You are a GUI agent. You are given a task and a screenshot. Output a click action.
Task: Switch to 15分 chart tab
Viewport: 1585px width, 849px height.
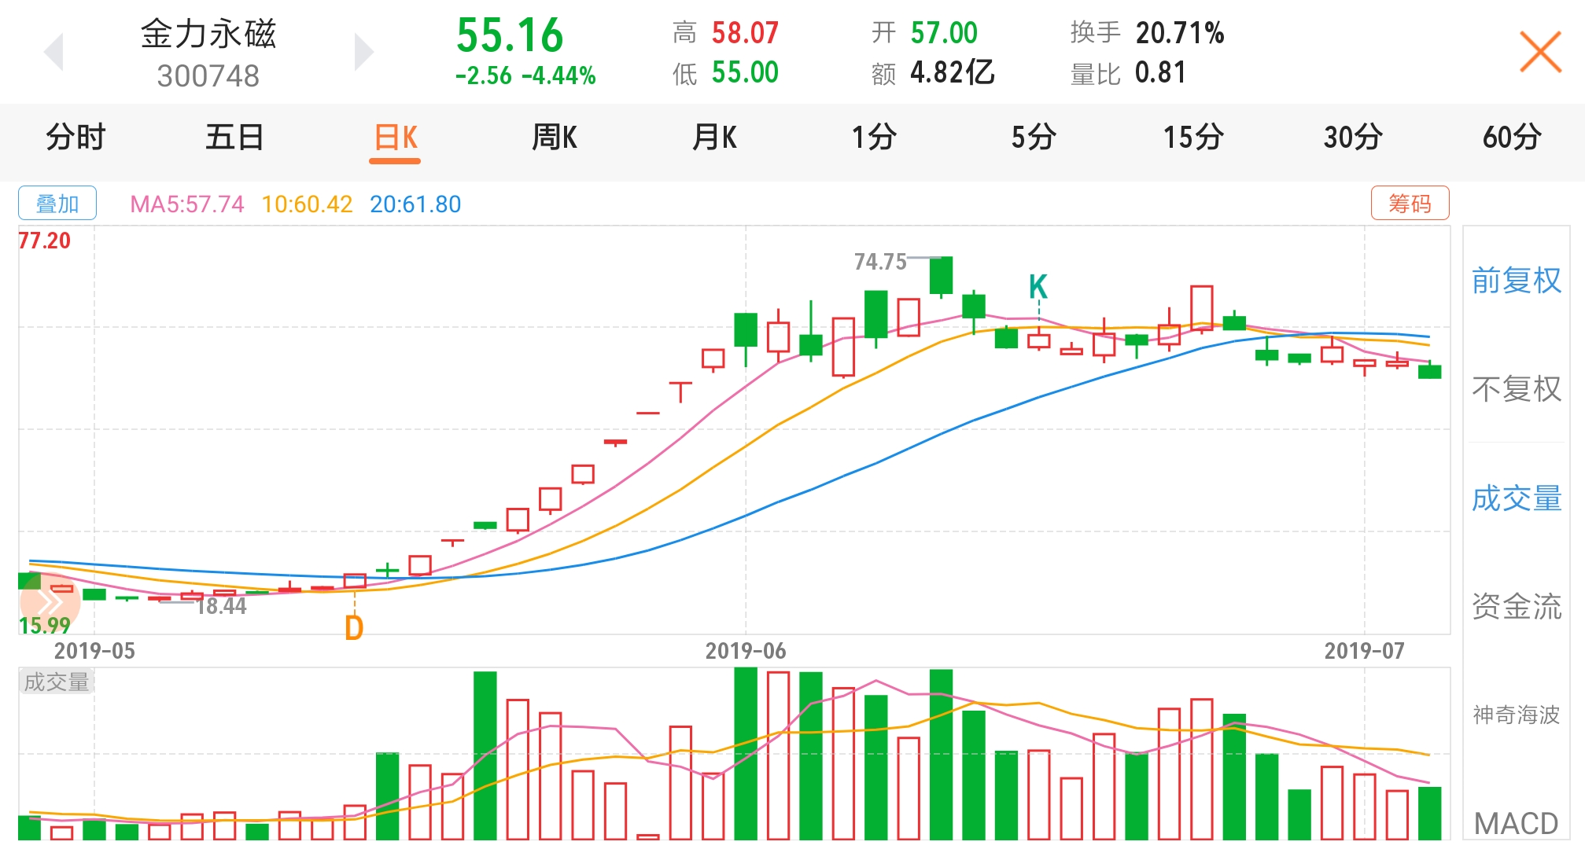1193,138
